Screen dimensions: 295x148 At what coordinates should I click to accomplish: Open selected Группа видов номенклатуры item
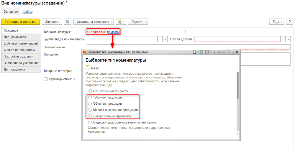click(165, 39)
